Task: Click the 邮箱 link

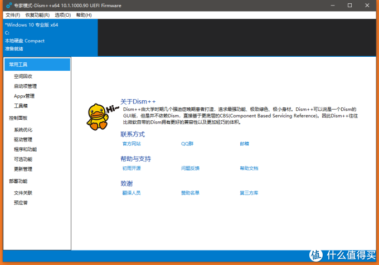Action: click(244, 144)
